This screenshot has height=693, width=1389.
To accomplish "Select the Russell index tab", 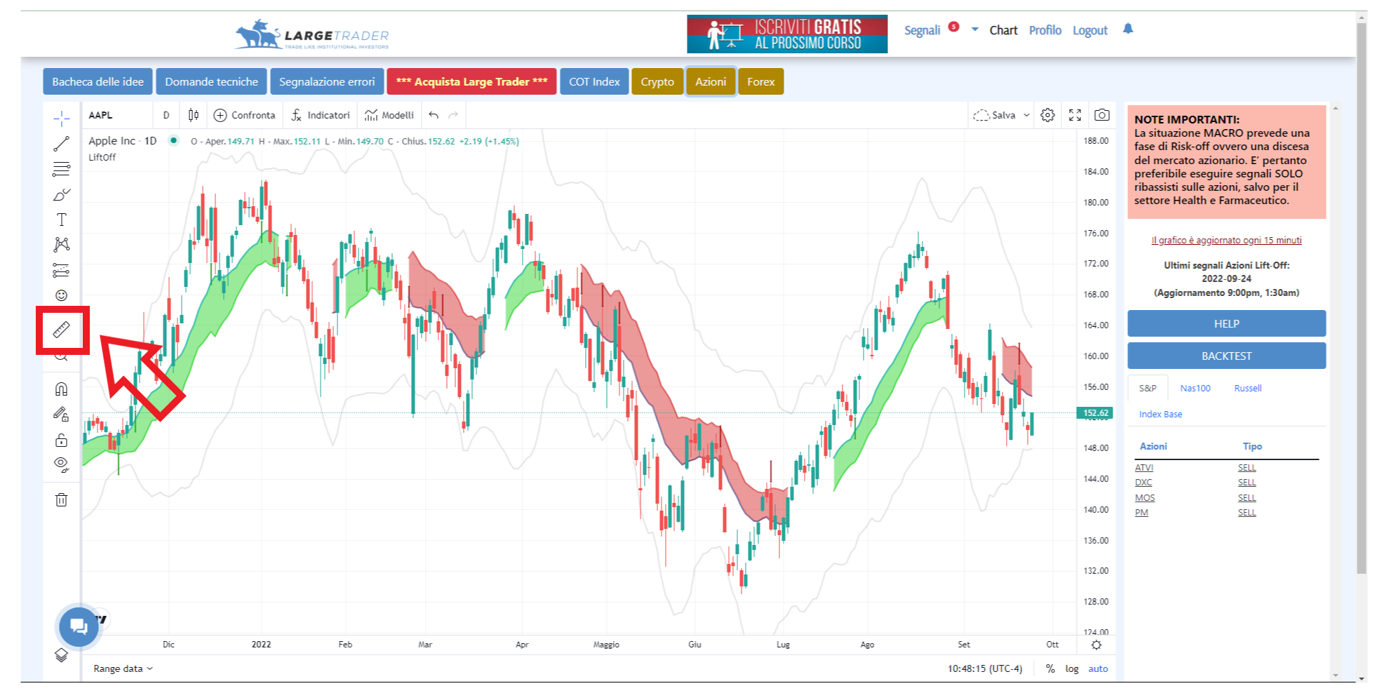I will pos(1247,388).
